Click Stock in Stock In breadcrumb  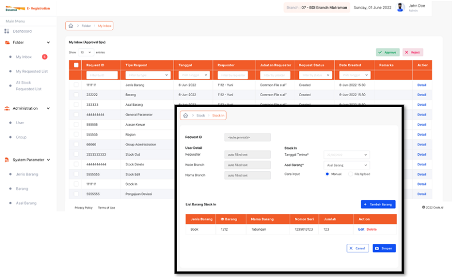tap(200, 115)
